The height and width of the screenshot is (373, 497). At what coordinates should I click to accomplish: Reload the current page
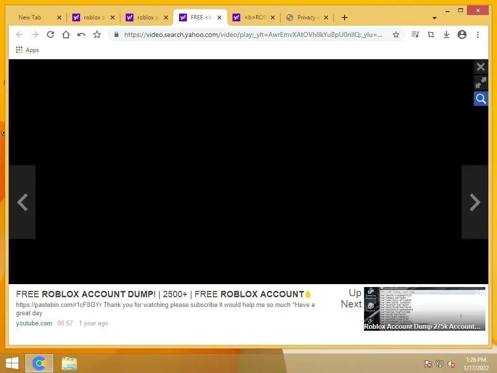pos(50,34)
